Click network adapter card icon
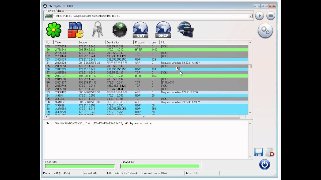The image size is (321, 180). tap(48, 16)
